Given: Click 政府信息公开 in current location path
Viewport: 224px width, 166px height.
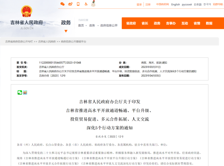Looking at the screenshot, I should pos(109,26).
